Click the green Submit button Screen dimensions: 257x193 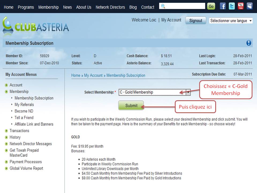(131, 105)
